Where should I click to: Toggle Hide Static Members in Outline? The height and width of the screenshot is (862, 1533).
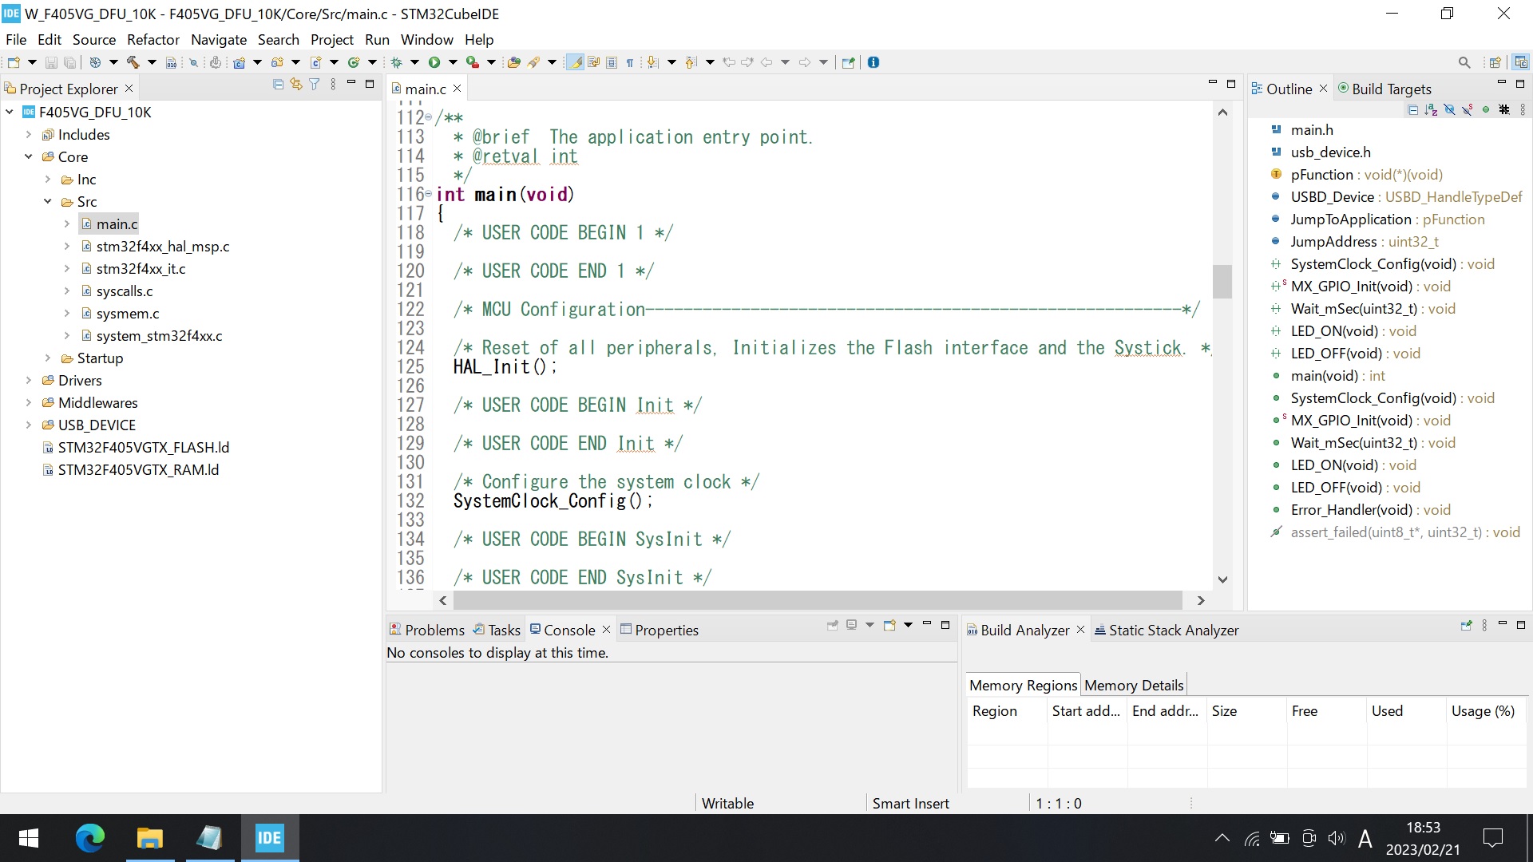click(1467, 109)
